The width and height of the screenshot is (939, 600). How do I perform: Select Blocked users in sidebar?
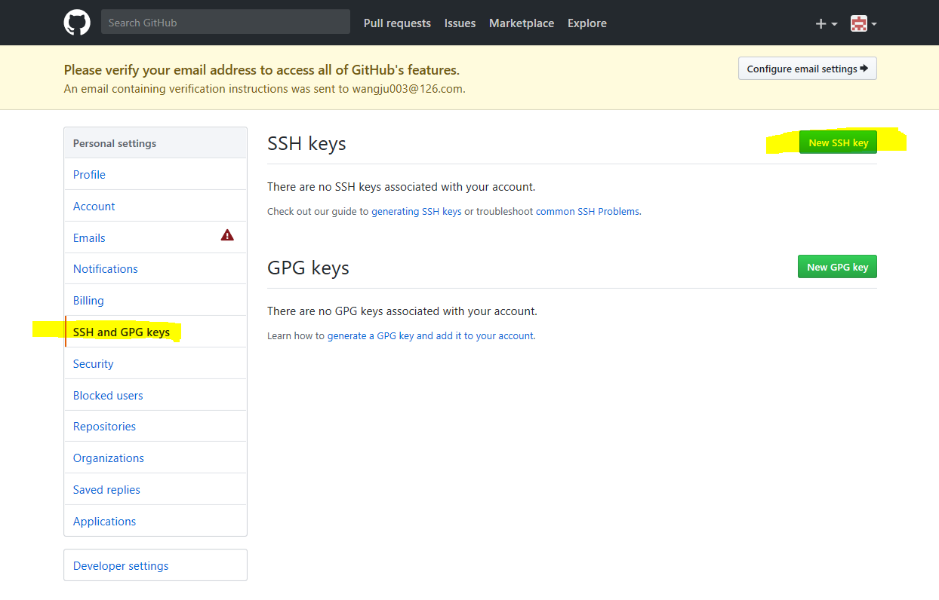point(155,395)
